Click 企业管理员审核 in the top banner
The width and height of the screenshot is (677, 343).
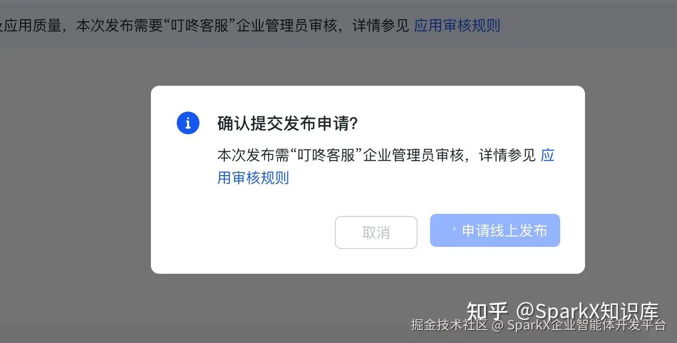pyautogui.click(x=287, y=25)
